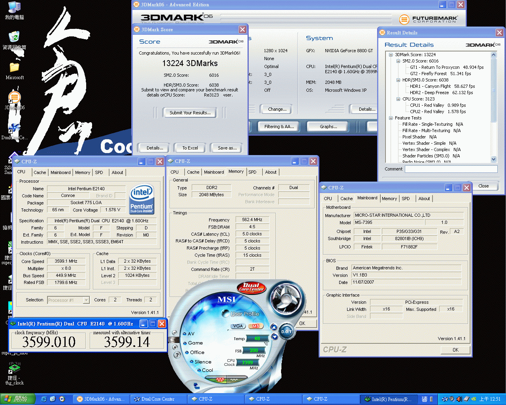The width and height of the screenshot is (506, 405).
Task: Click the To Excel button
Action: (190, 148)
